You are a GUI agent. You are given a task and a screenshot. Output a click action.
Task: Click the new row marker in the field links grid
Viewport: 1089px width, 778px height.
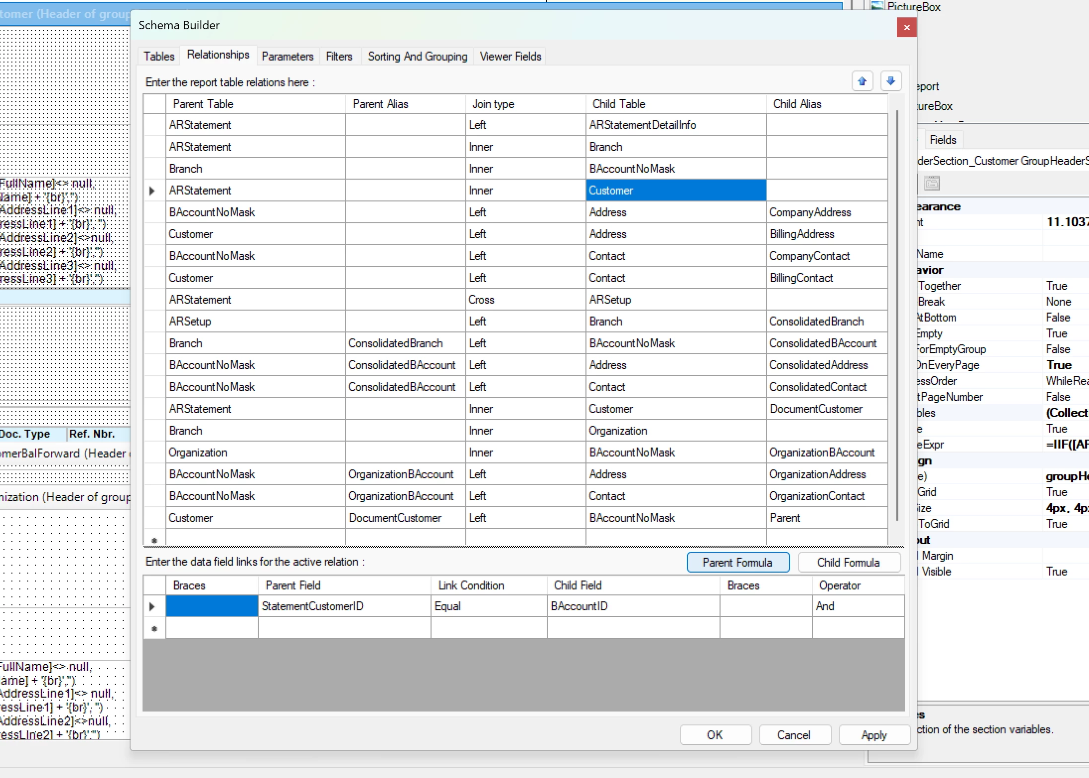click(x=154, y=628)
